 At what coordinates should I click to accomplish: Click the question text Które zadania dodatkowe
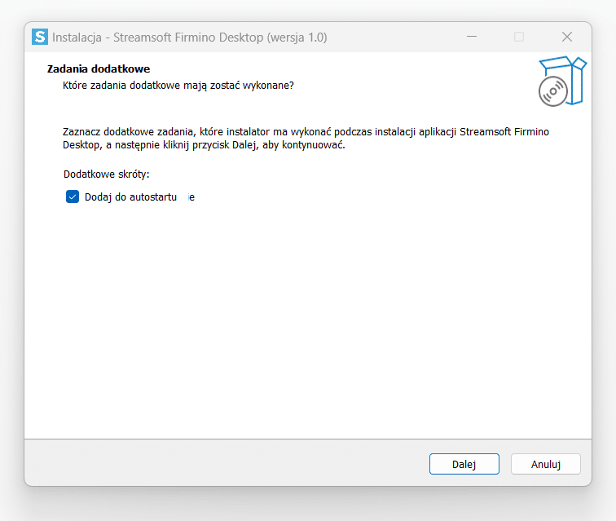point(178,86)
